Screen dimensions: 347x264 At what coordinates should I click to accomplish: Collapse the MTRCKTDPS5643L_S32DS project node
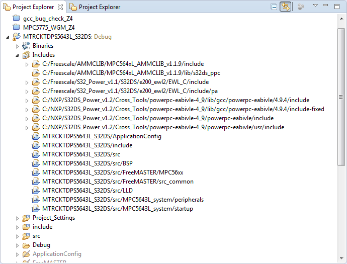pyautogui.click(x=8, y=37)
